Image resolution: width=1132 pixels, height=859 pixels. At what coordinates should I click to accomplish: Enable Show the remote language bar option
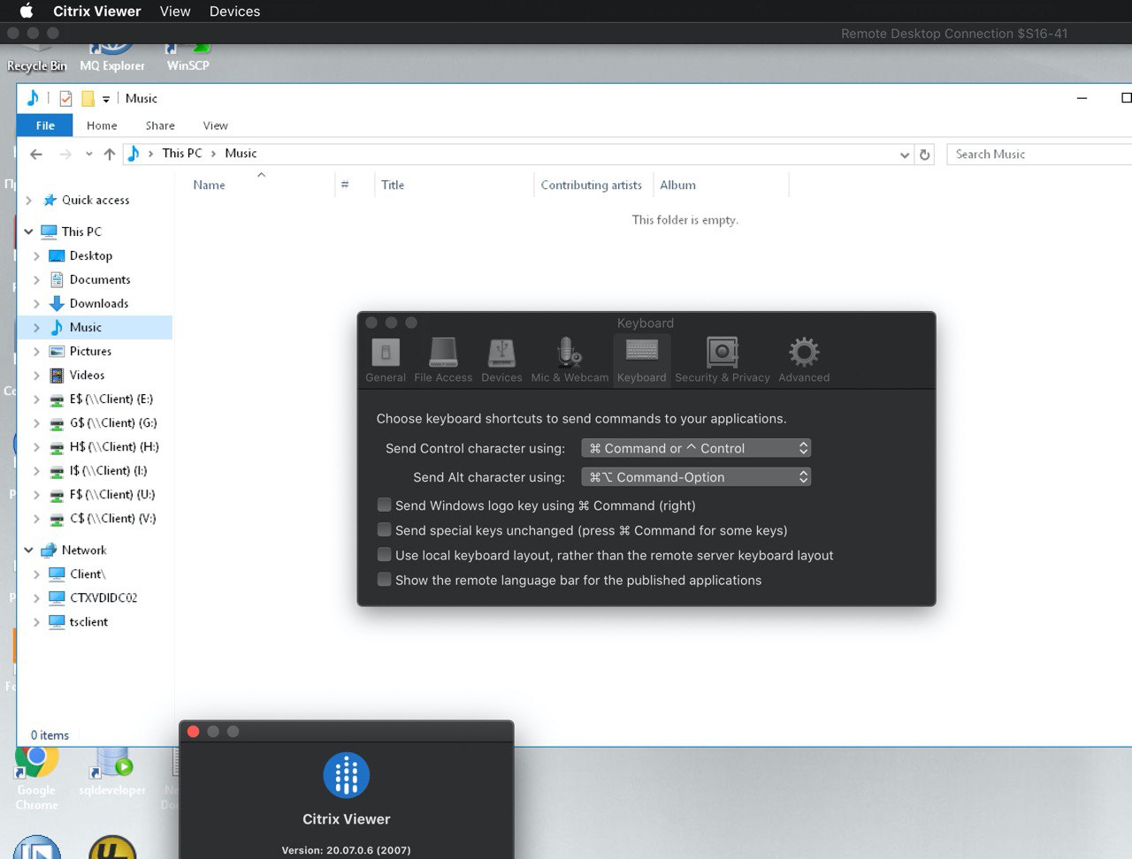tap(384, 580)
